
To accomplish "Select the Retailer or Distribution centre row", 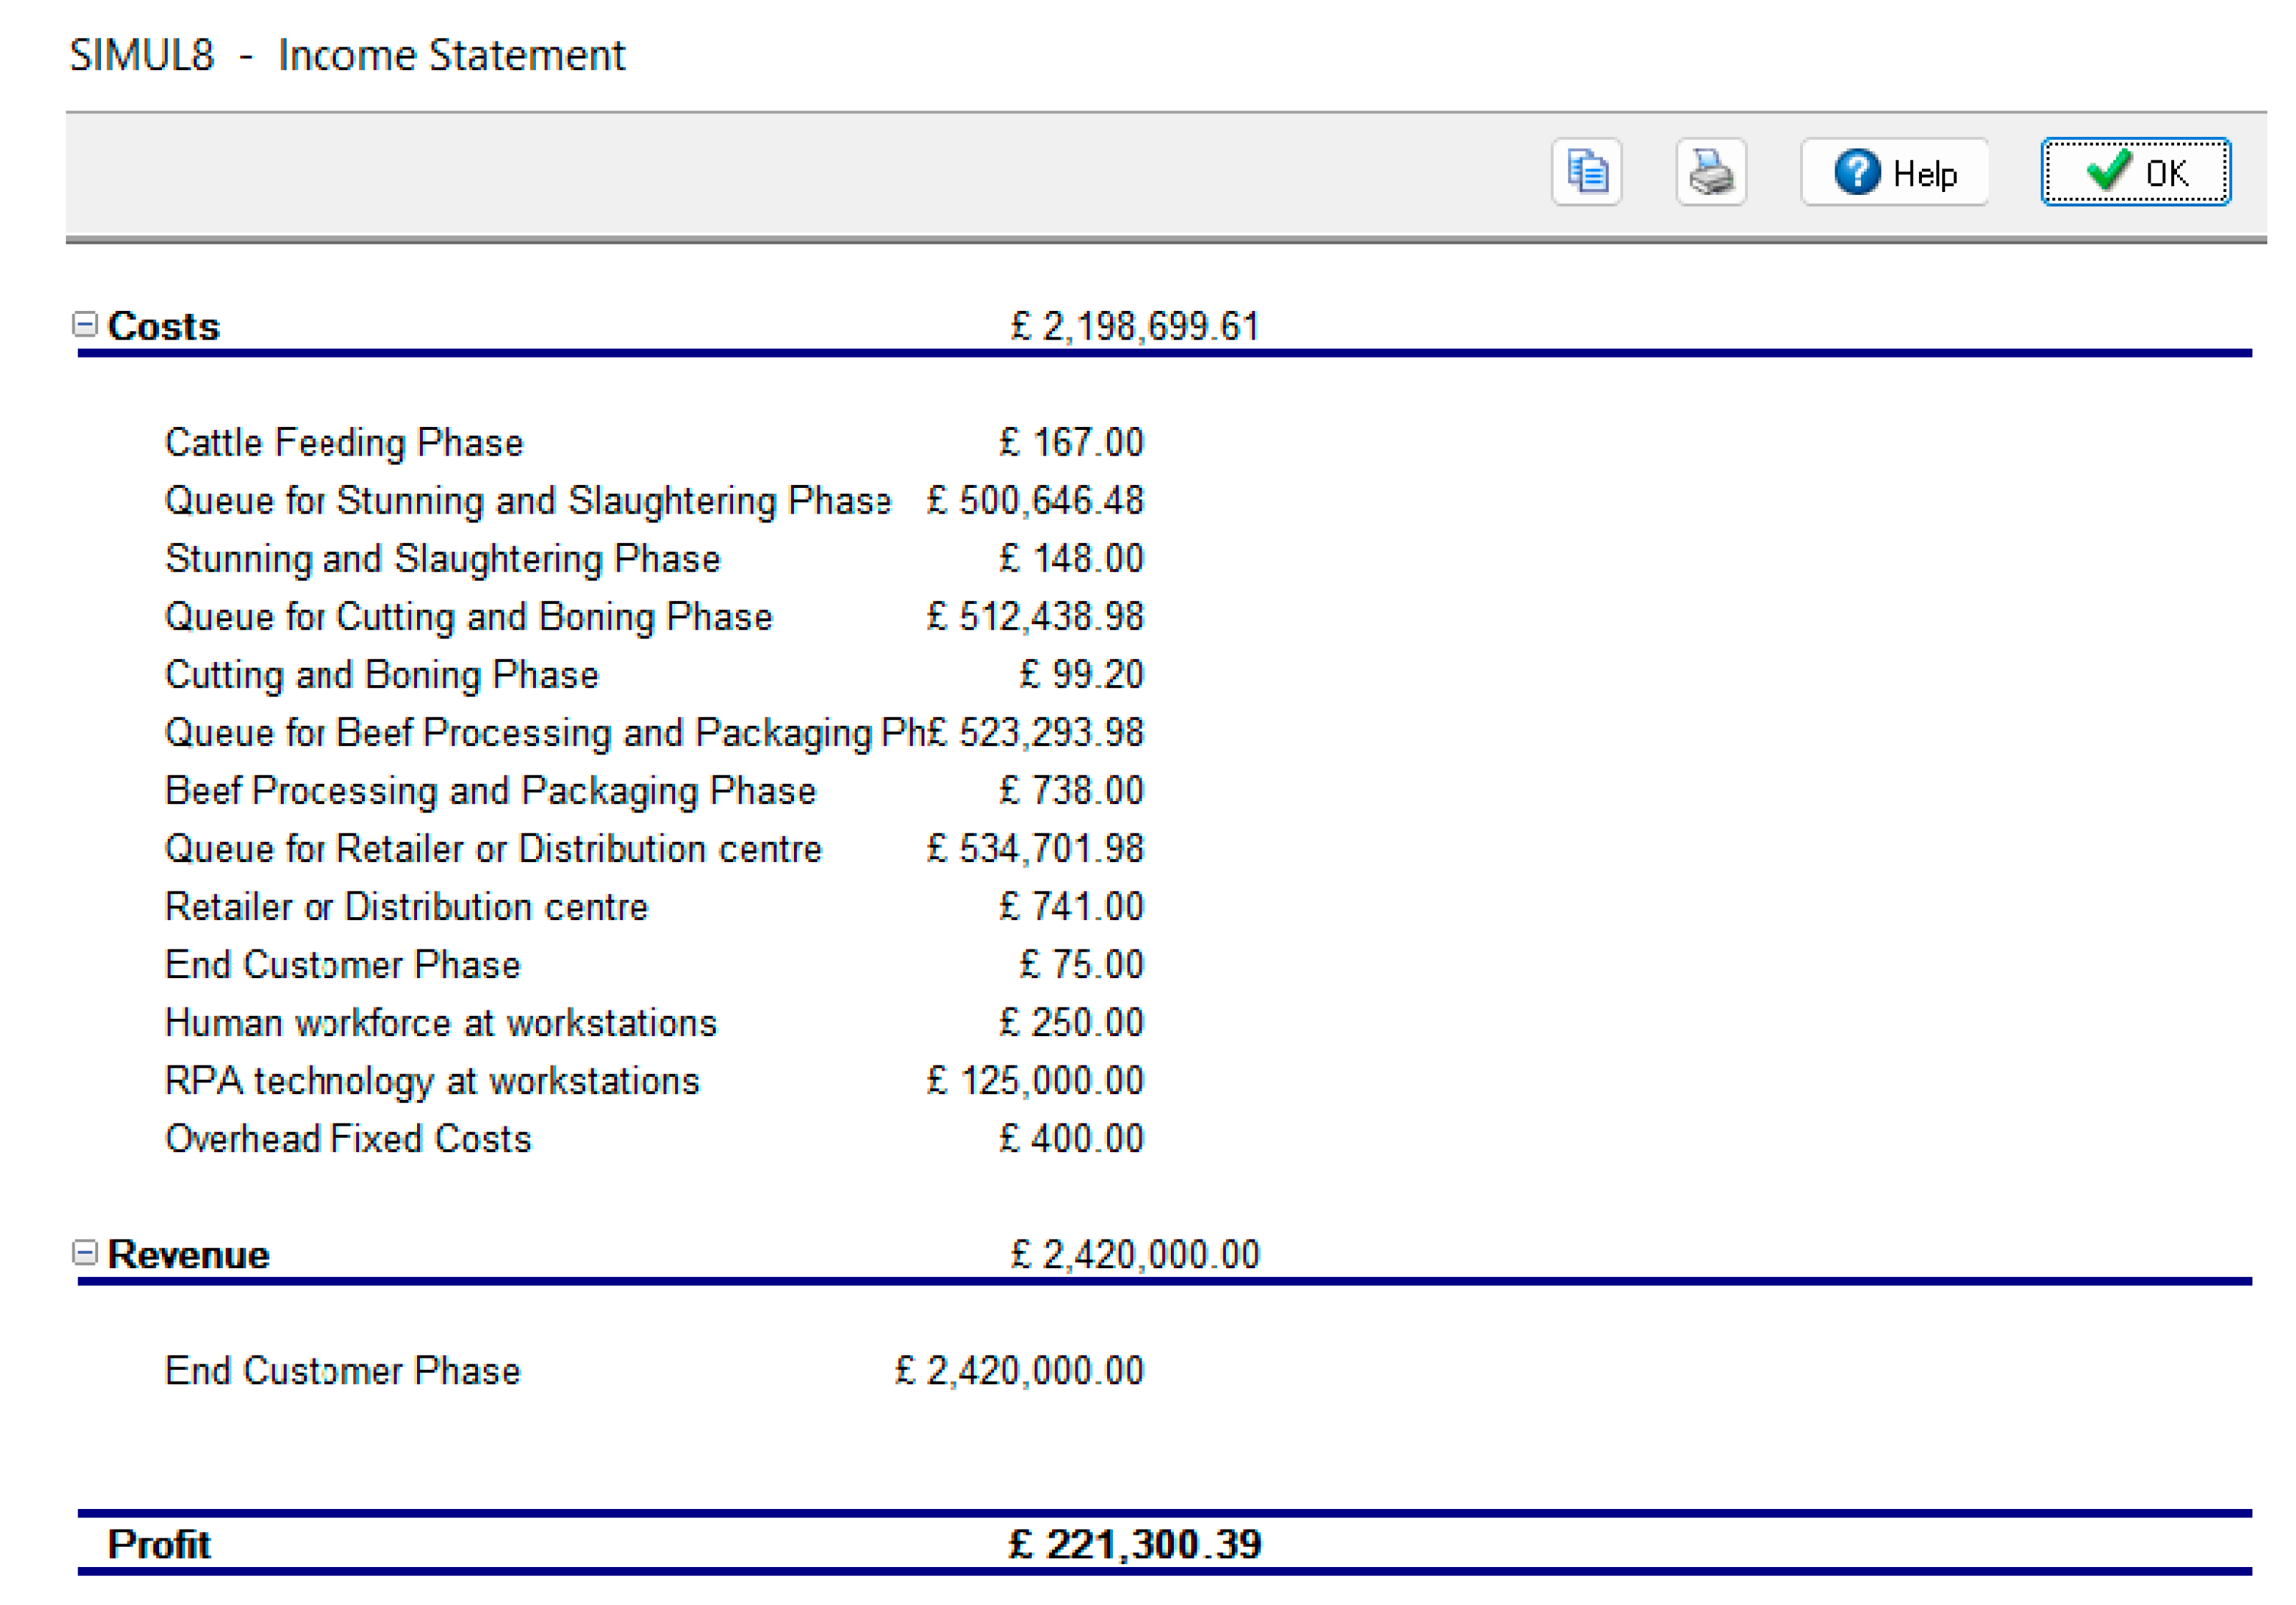I will pyautogui.click(x=654, y=906).
